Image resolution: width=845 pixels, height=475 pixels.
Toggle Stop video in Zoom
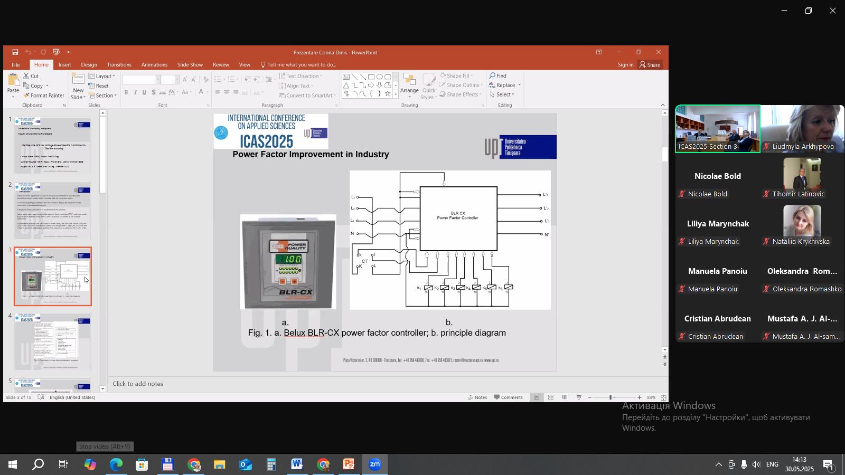pos(105,446)
